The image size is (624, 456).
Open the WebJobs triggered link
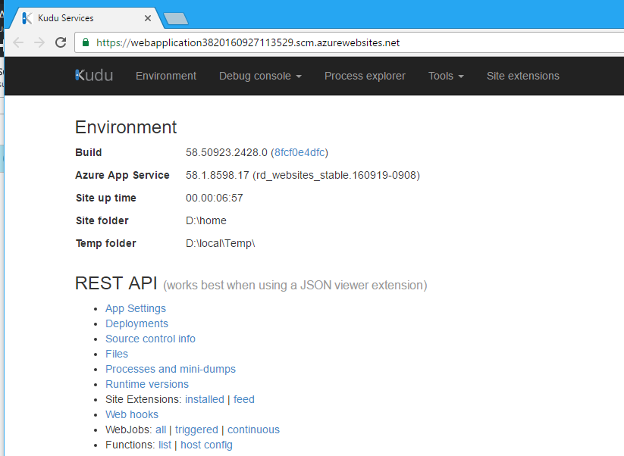pyautogui.click(x=196, y=429)
